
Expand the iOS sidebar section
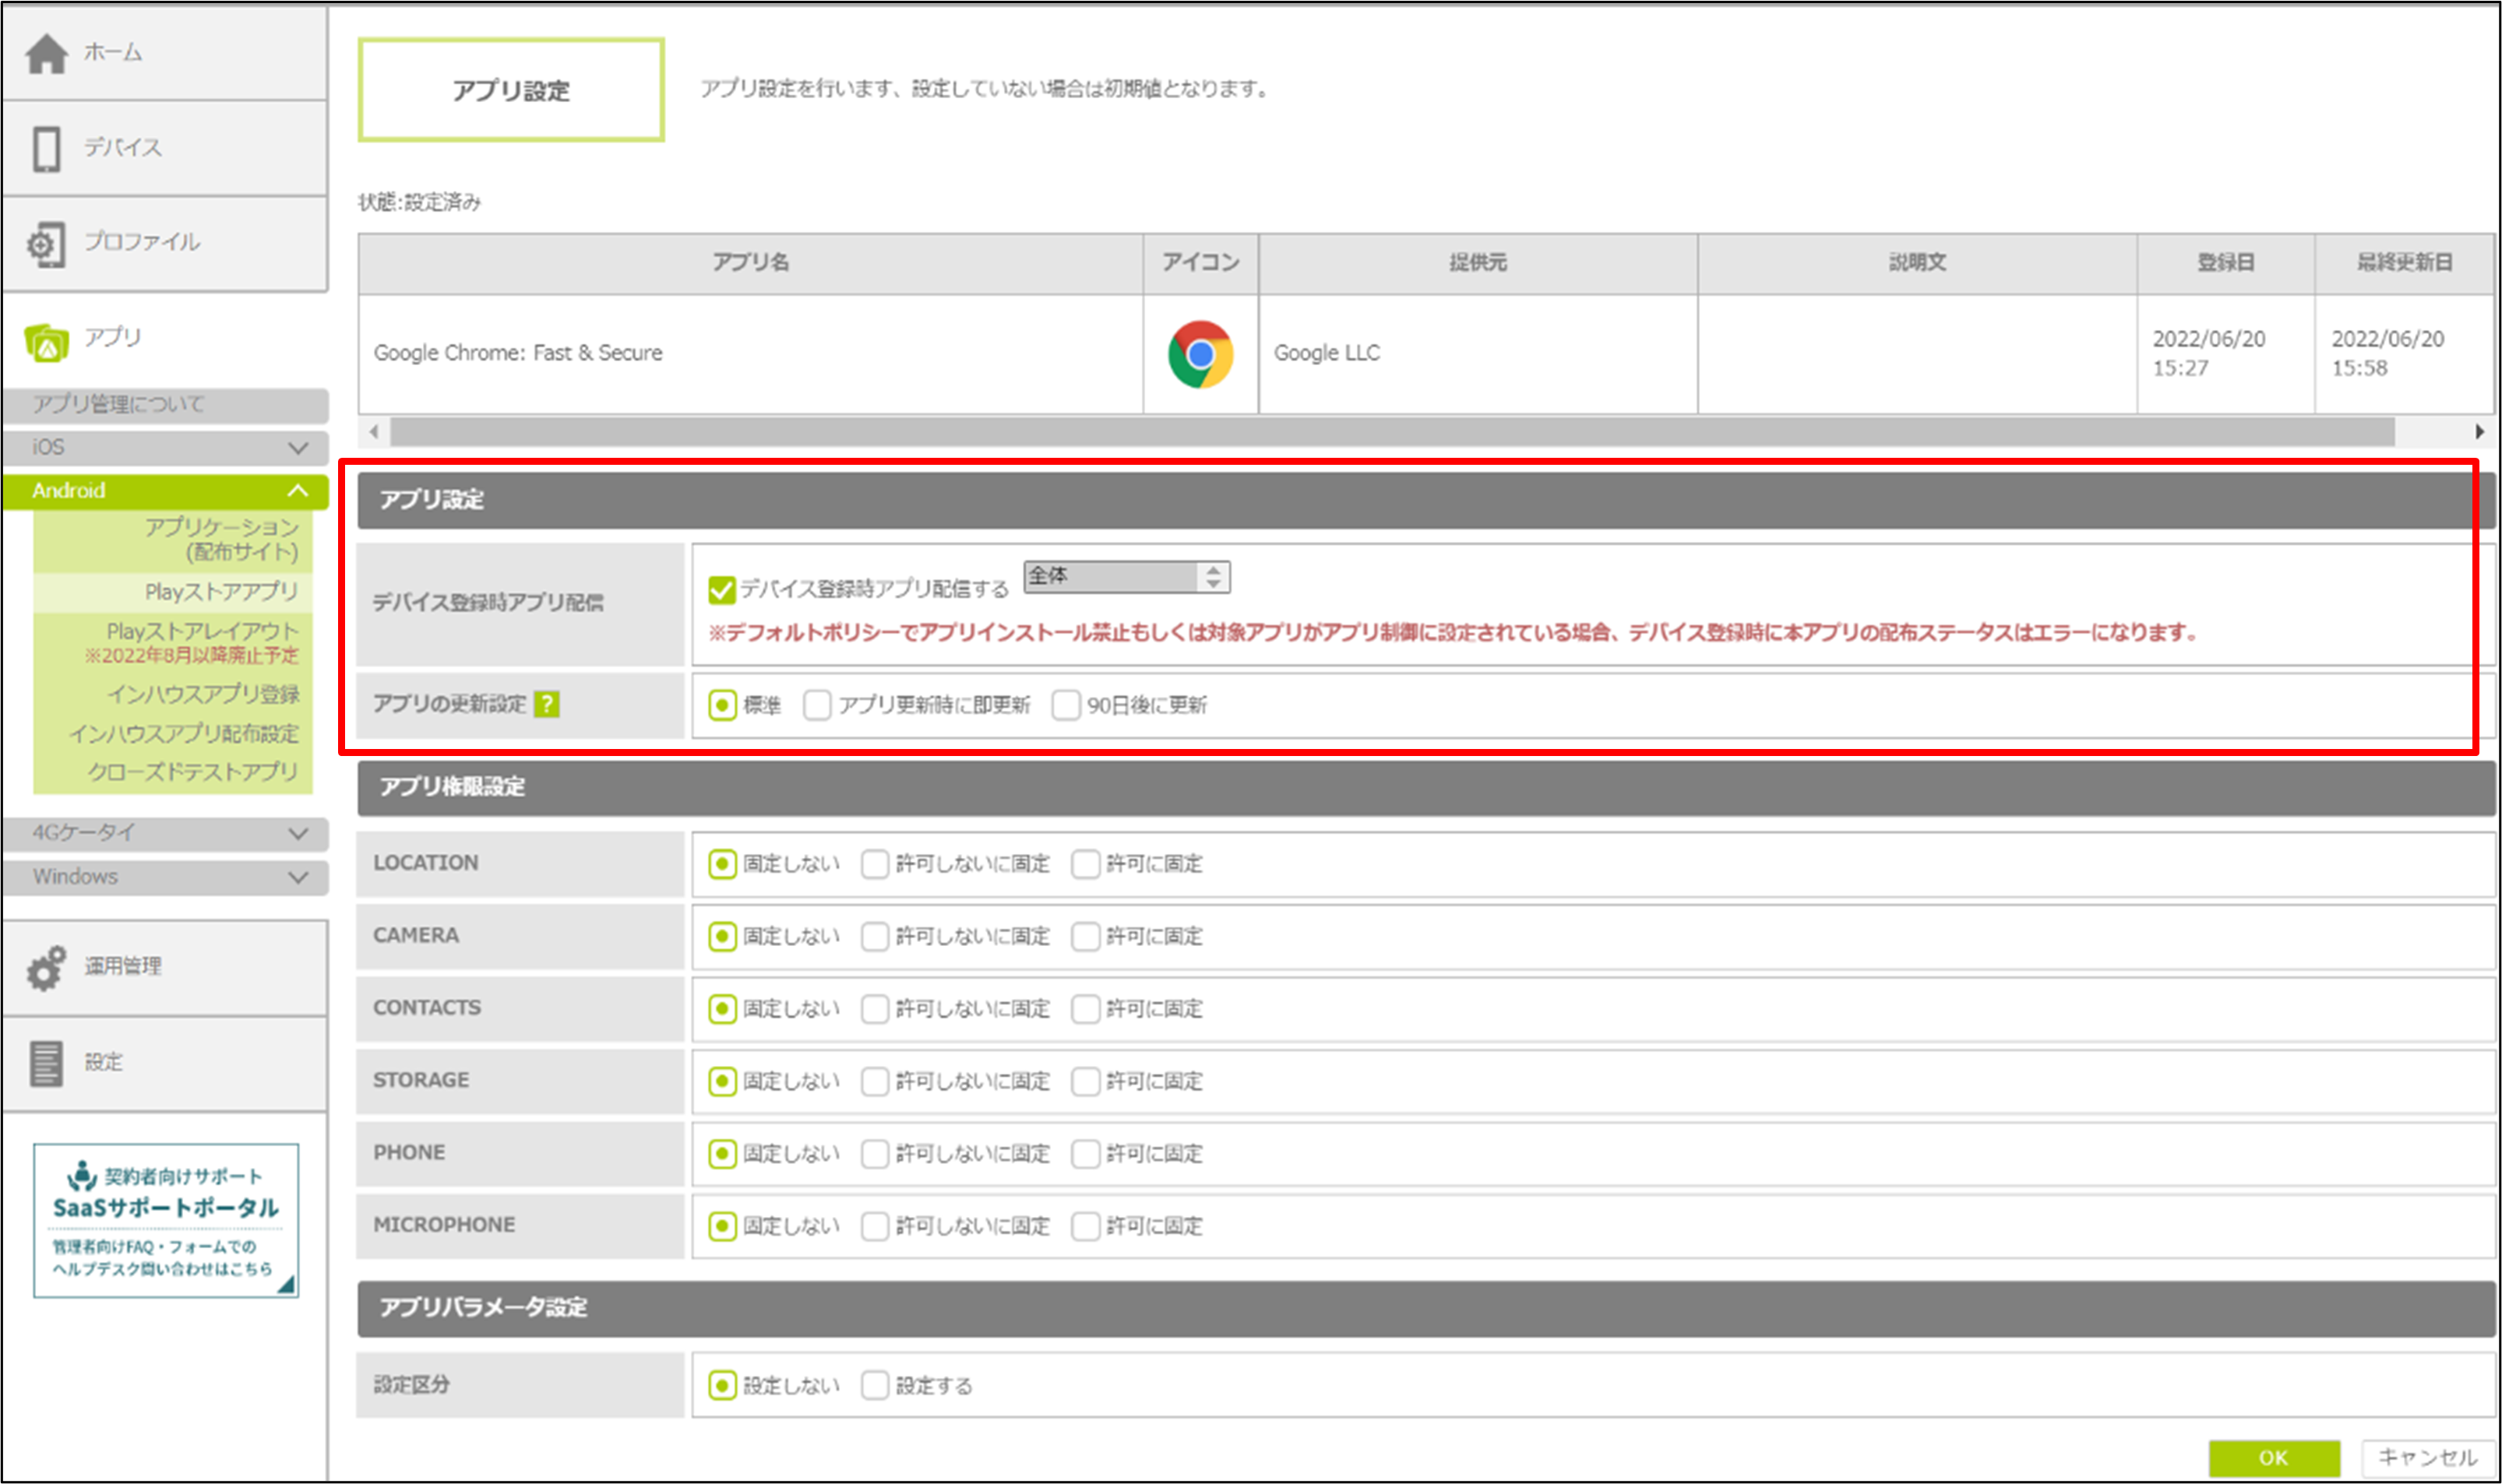pos(297,447)
